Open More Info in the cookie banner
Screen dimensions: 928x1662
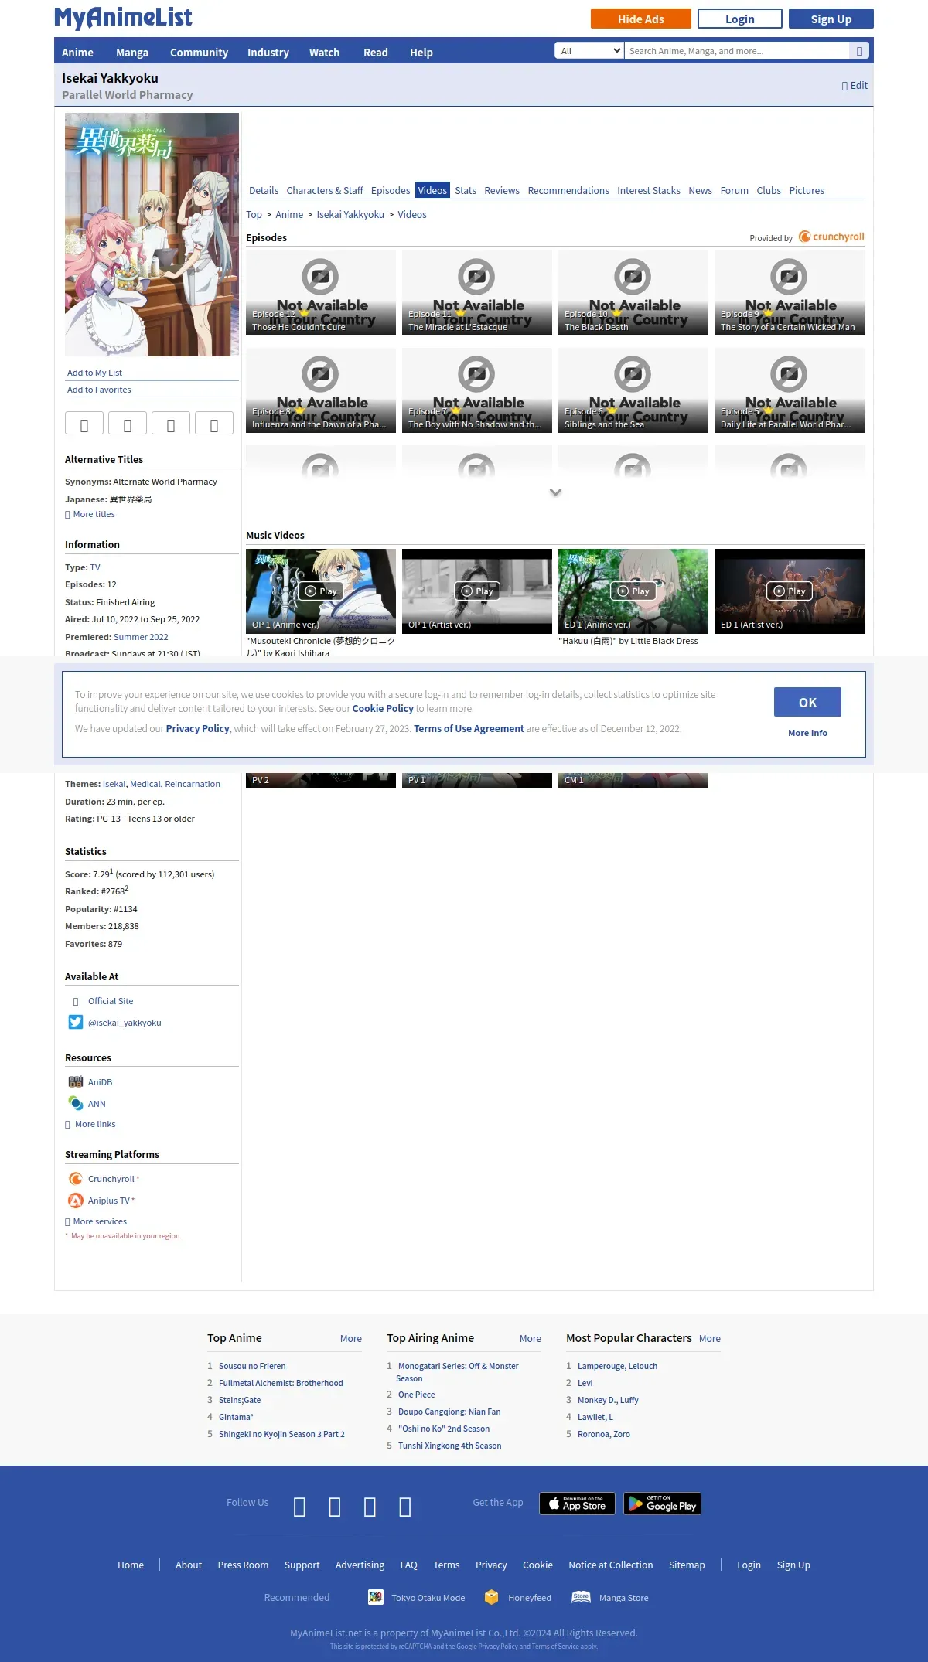[807, 733]
